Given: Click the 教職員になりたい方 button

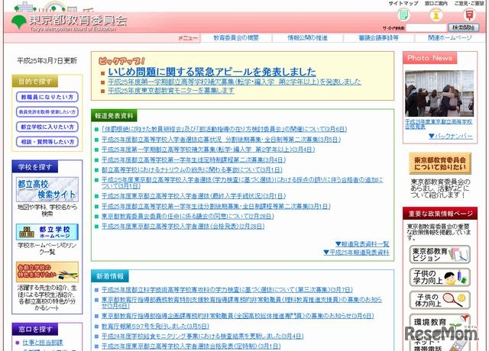Looking at the screenshot, I should [47, 97].
